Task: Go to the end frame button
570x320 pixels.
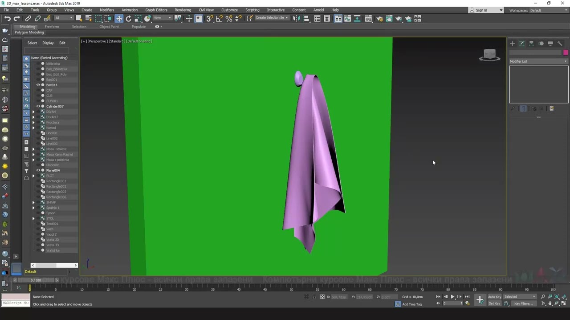Action: click(x=467, y=296)
